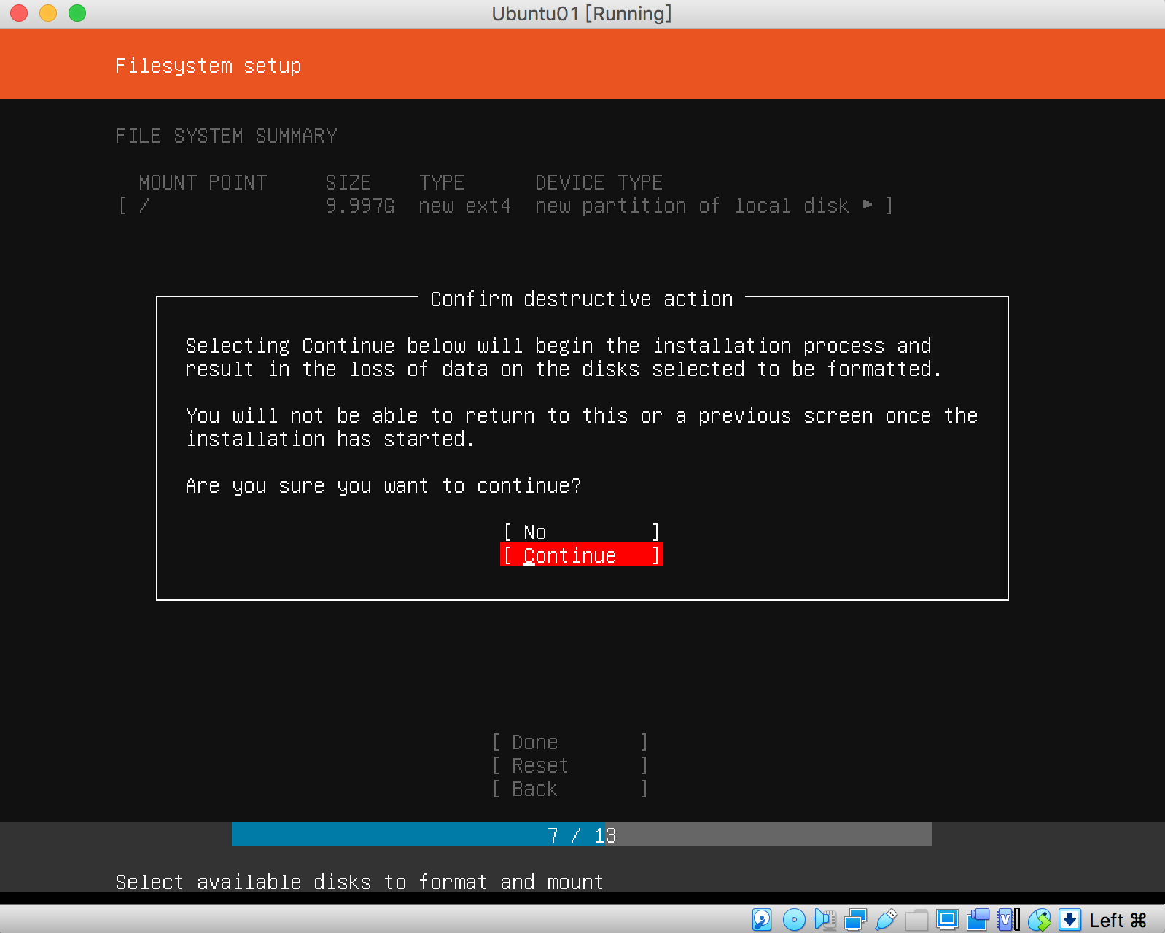1165x933 pixels.
Task: Click the "Confirm destructive action" dialog title
Action: [582, 299]
